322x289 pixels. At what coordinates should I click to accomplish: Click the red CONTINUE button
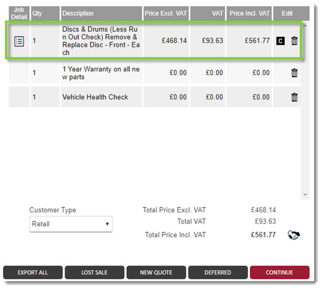279,272
